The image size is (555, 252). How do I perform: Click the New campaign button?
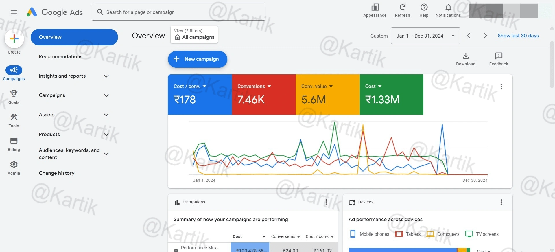click(198, 59)
